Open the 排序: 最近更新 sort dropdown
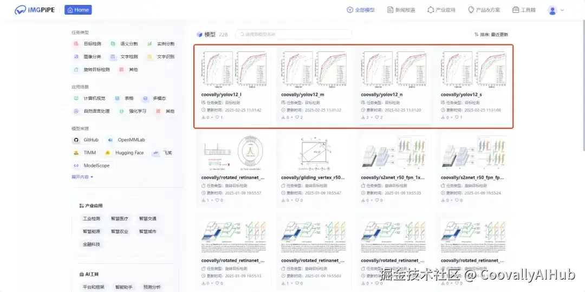Screen dimensions: 585x292 [x=491, y=34]
